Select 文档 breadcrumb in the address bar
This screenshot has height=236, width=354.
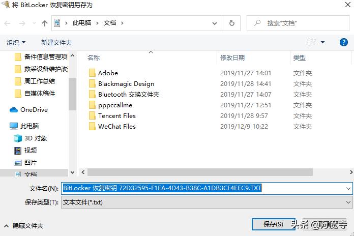[x=110, y=23]
